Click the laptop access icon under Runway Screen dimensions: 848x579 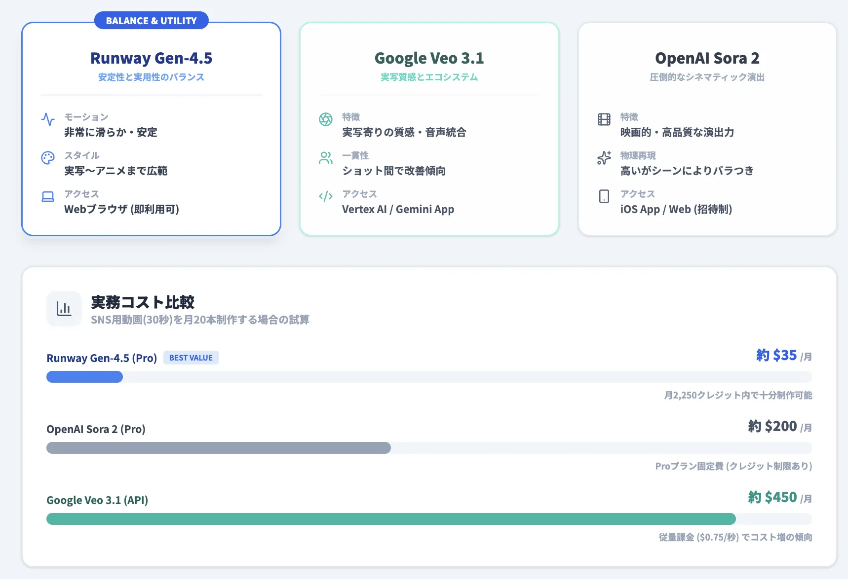48,196
